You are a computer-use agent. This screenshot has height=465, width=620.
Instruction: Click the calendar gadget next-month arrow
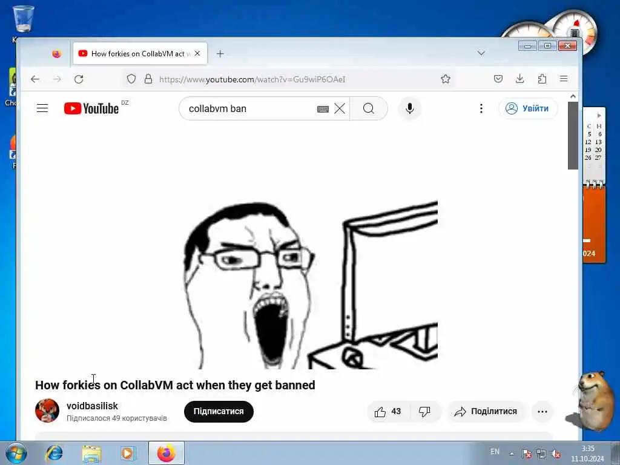point(599,116)
